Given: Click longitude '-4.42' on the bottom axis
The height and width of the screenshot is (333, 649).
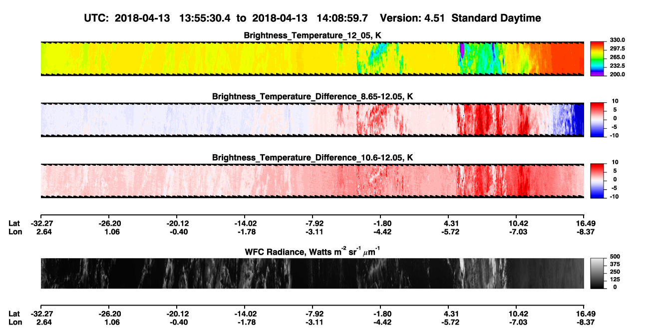Looking at the screenshot, I should tap(381, 322).
